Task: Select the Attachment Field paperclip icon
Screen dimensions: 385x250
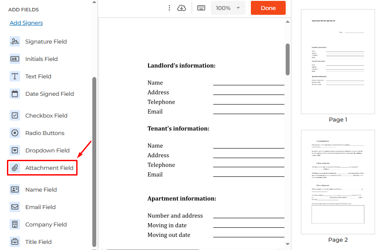Action: click(15, 168)
